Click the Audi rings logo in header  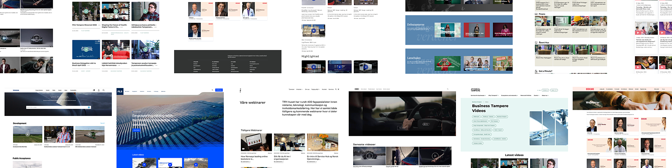click(357, 89)
